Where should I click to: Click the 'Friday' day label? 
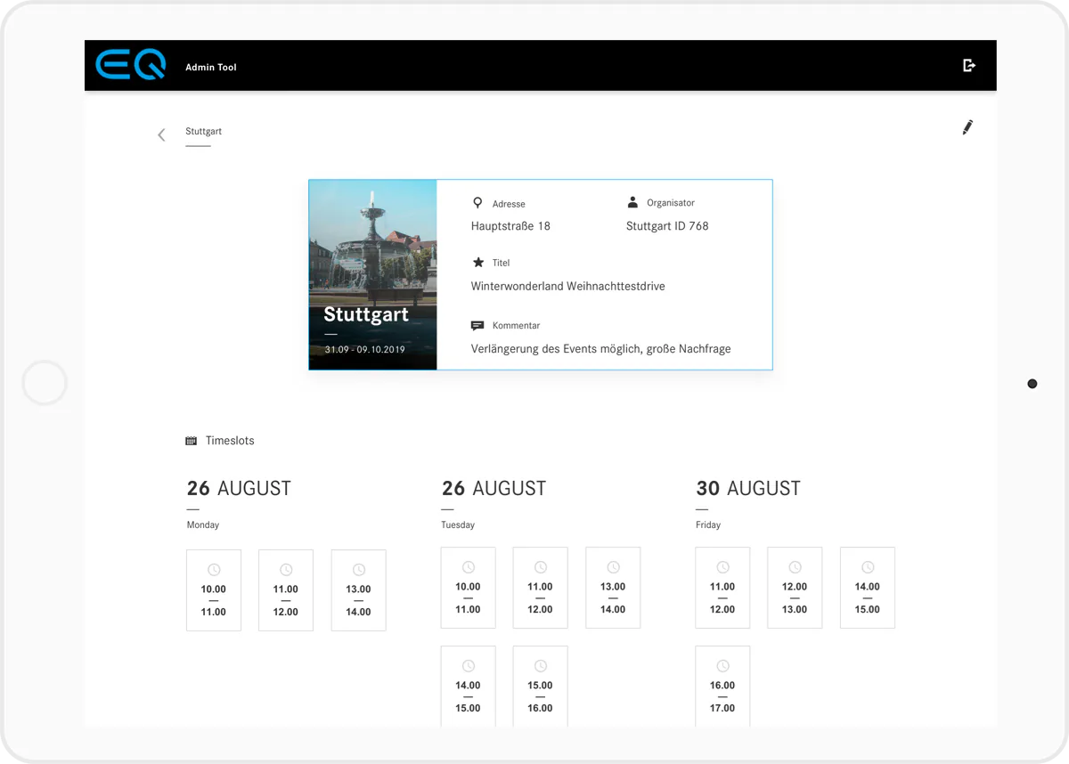pos(708,525)
